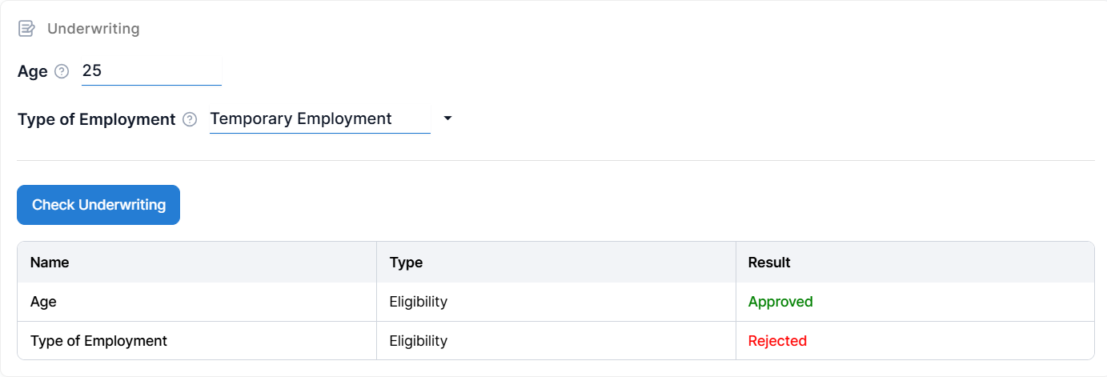Click the Result column header

click(x=769, y=263)
